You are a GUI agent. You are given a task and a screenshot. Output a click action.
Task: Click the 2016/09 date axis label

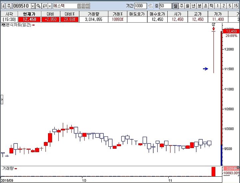coord(7,180)
